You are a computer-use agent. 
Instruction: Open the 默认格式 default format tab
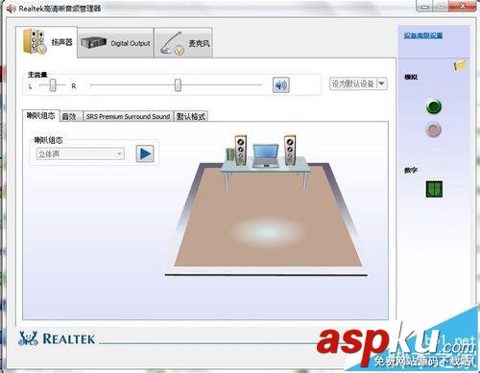(x=191, y=116)
